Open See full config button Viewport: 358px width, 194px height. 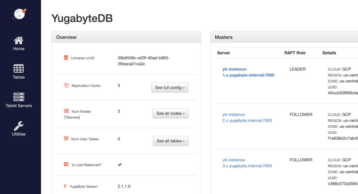point(170,88)
